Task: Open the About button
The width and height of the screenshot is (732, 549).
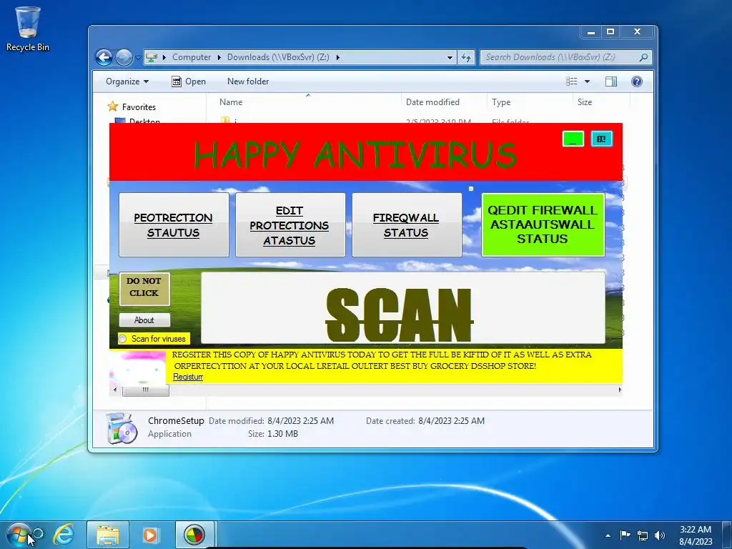Action: 144,320
